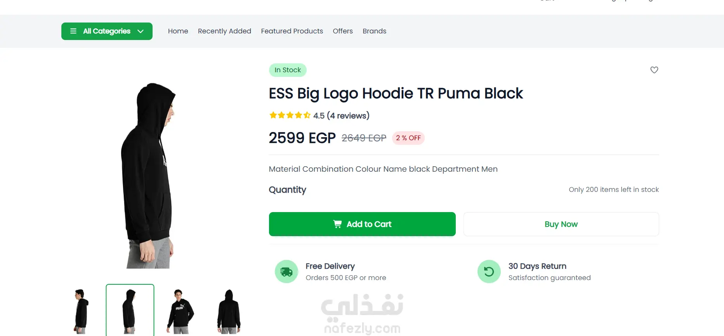Click the Add to Cart button
The height and width of the screenshot is (336, 724).
[x=362, y=224]
